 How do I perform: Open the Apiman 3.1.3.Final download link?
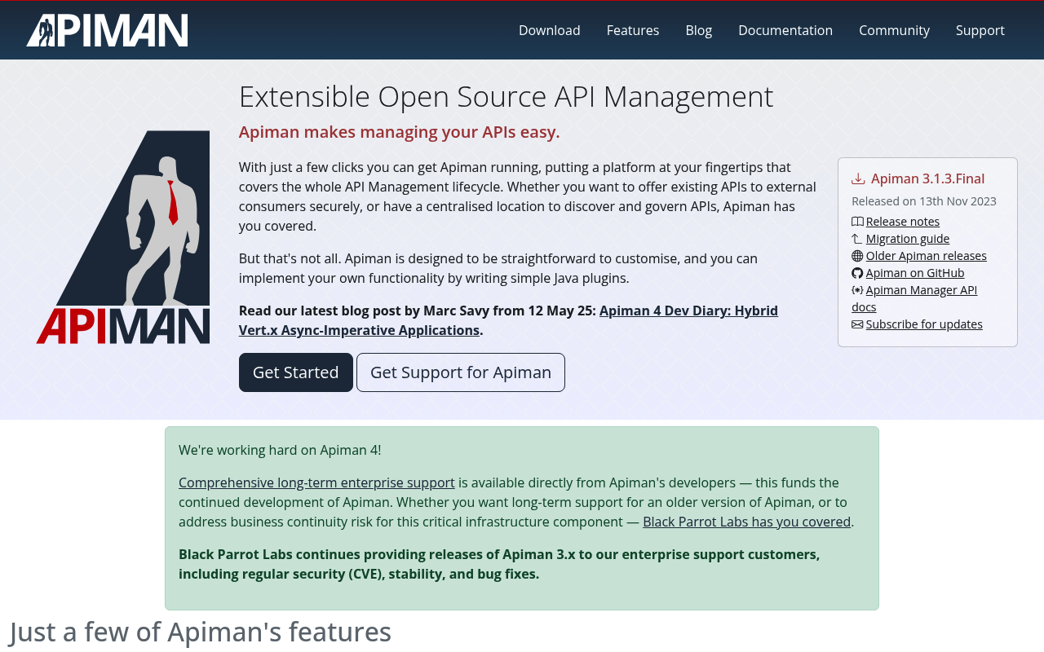pos(927,178)
